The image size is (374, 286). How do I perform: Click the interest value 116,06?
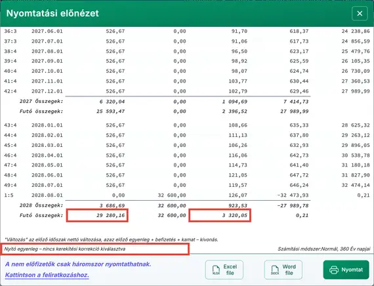(x=238, y=155)
